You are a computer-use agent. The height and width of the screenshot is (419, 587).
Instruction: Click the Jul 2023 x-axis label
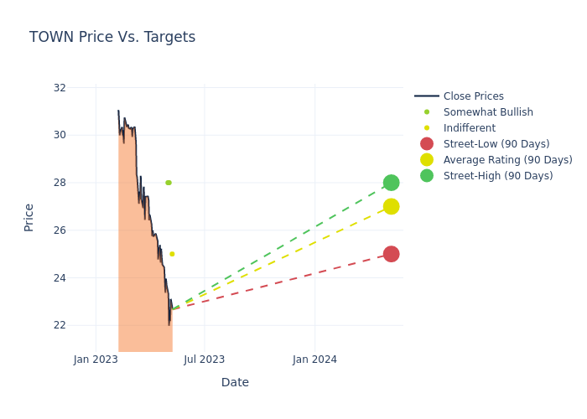click(x=205, y=360)
